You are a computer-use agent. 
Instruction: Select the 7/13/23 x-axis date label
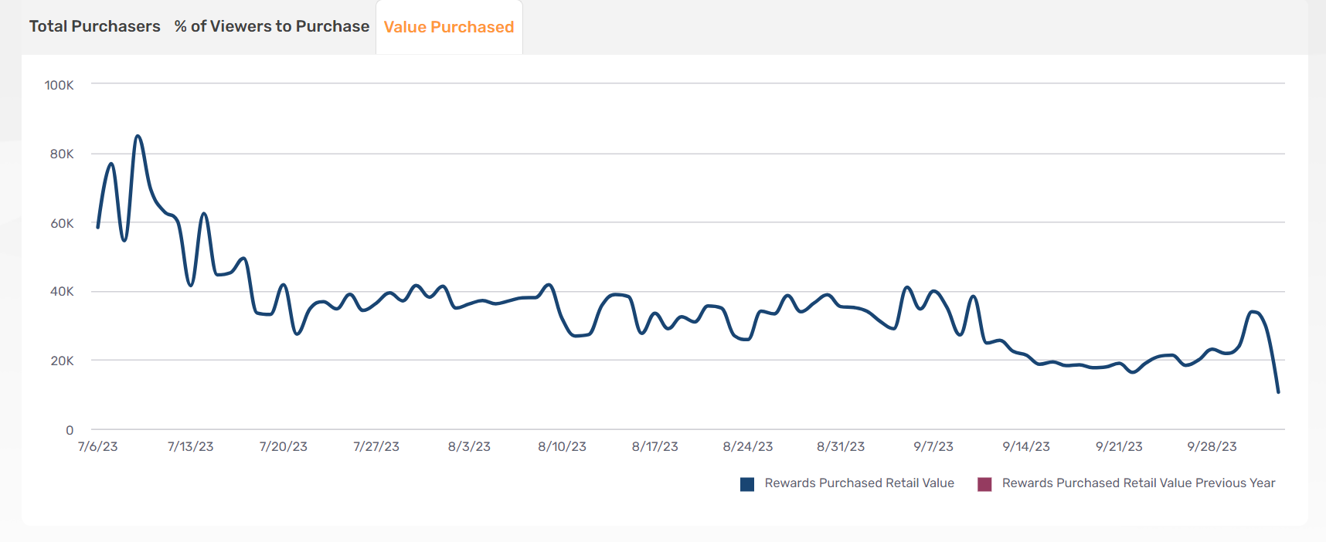191,447
